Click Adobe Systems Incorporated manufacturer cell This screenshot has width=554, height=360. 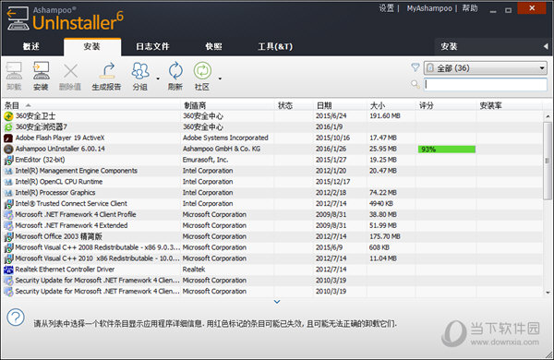point(225,138)
